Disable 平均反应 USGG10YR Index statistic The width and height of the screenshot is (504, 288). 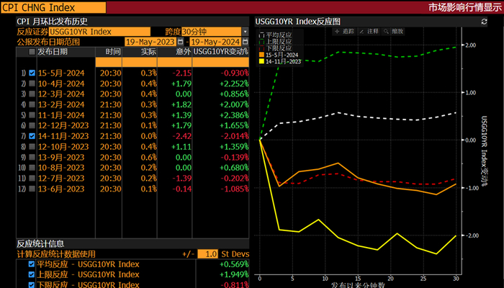[31, 264]
